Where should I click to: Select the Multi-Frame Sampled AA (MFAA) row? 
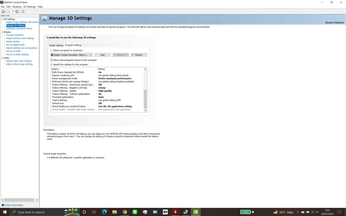coord(97,72)
